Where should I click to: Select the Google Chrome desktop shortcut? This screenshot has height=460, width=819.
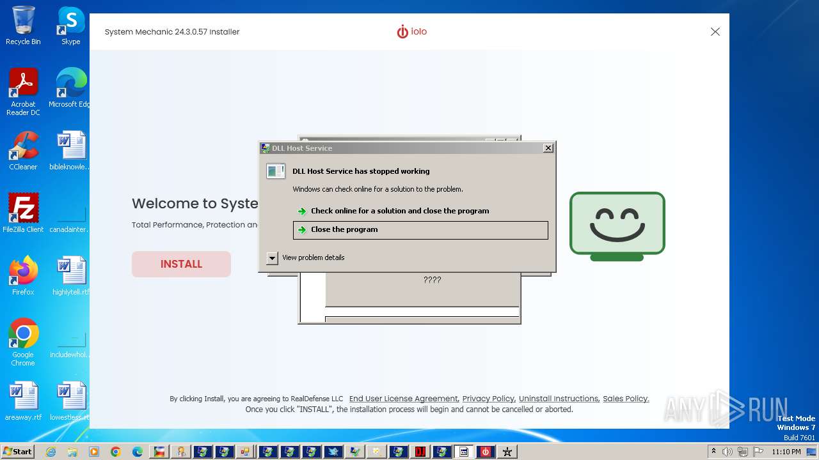click(23, 342)
